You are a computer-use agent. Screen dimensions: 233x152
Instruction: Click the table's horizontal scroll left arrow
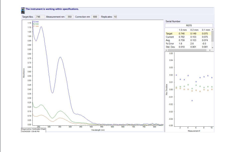click(x=167, y=50)
